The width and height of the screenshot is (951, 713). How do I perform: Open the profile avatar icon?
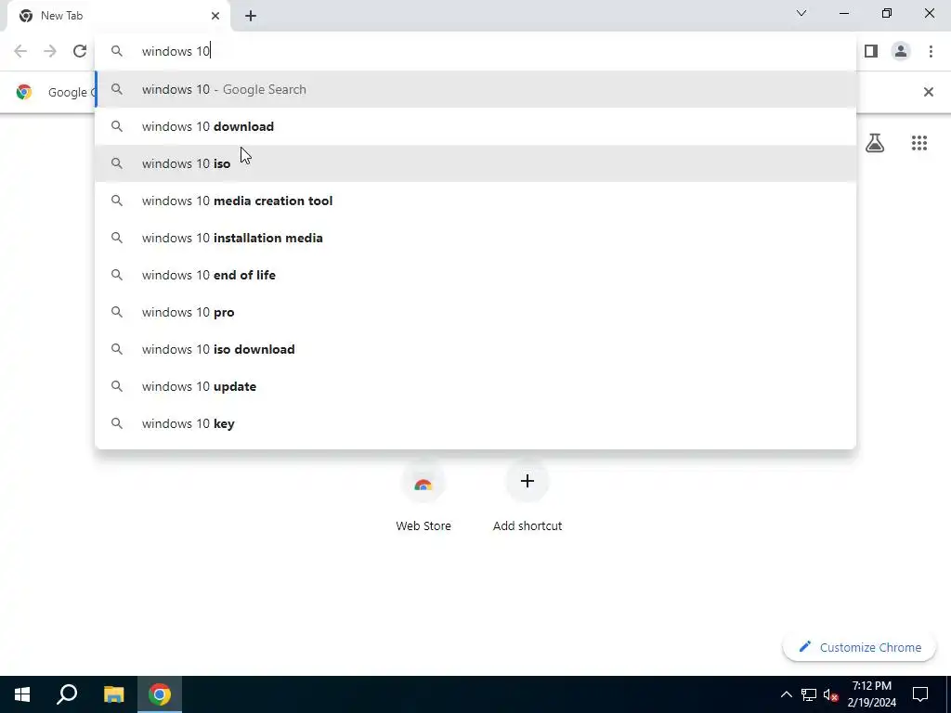coord(901,52)
